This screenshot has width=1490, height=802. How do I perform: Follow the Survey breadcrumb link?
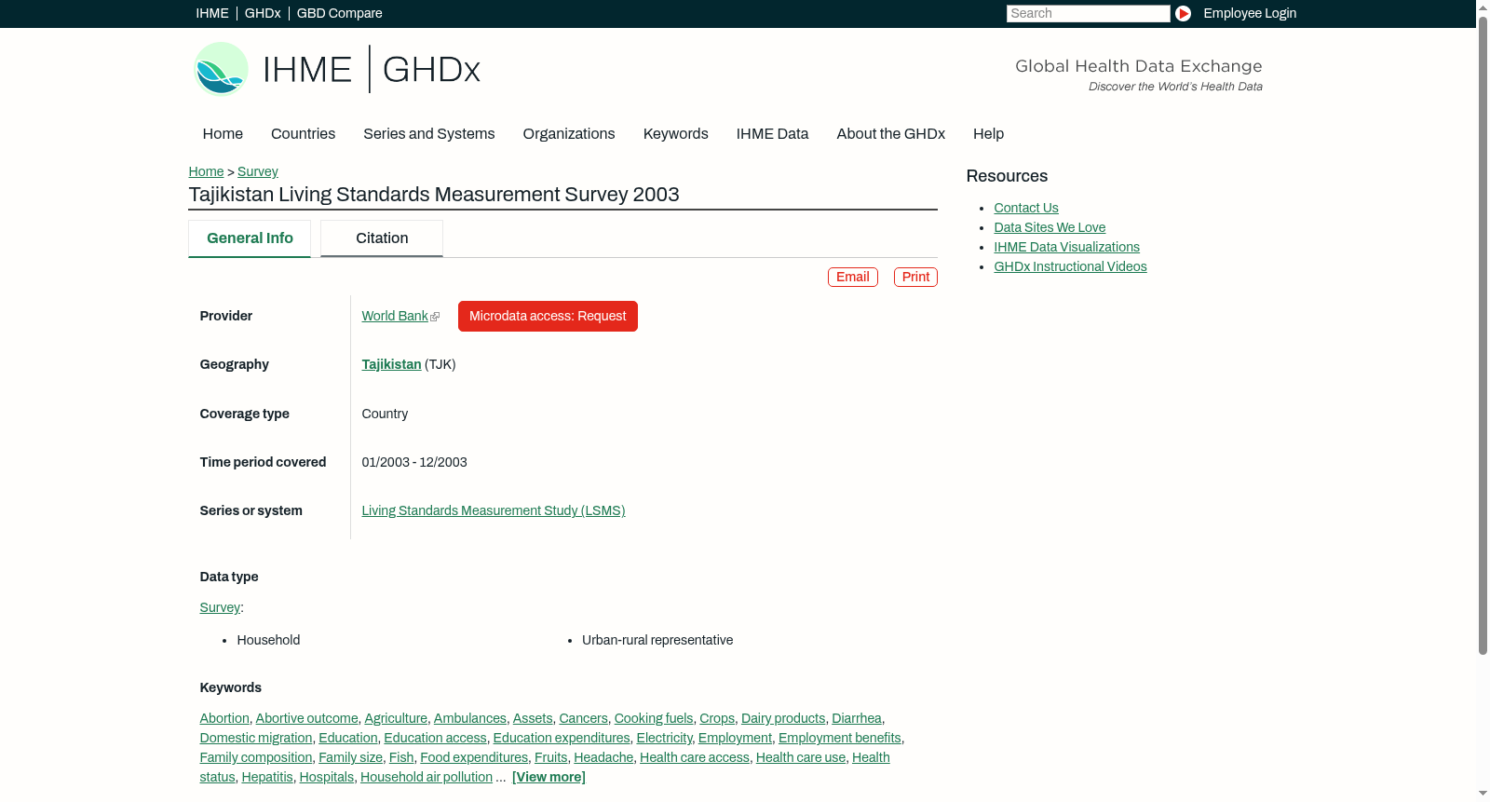[258, 171]
